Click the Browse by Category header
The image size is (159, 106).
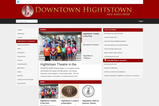[x=27, y=41]
